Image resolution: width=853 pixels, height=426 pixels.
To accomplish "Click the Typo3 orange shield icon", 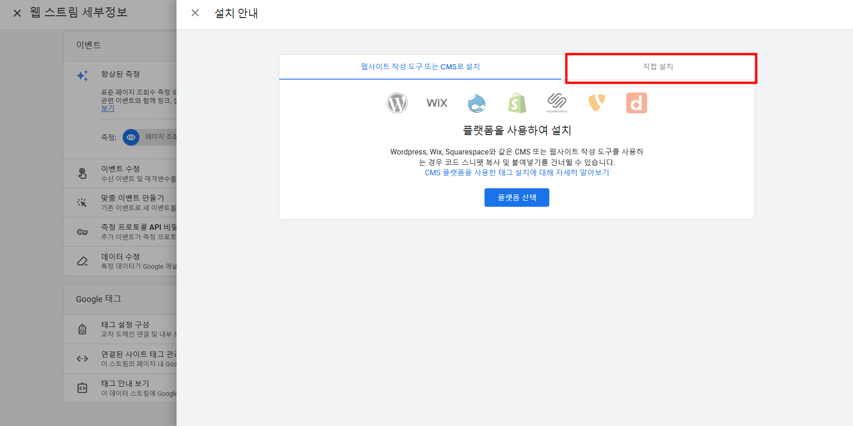I will [596, 103].
